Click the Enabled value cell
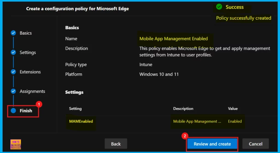This screenshot has height=153, width=280. click(235, 121)
